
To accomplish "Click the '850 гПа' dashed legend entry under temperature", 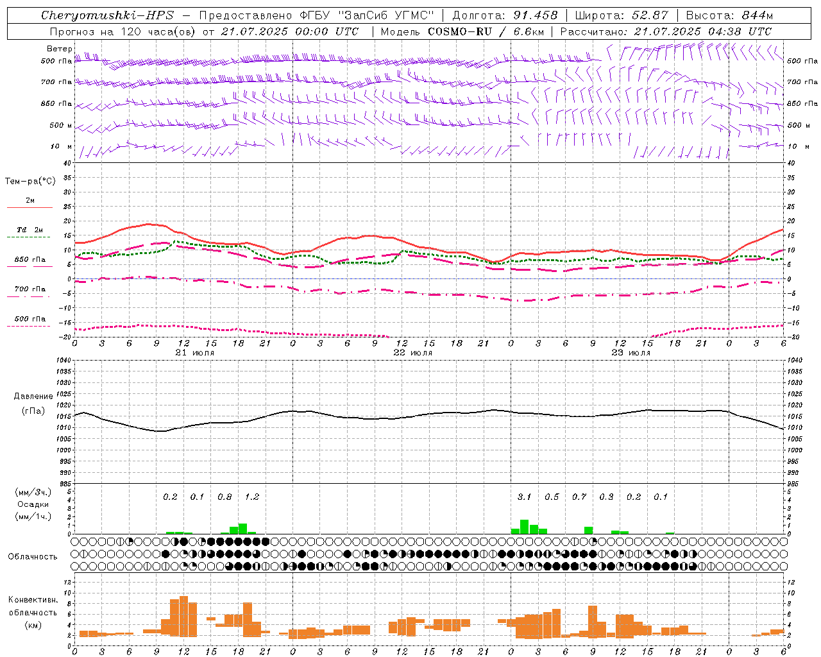I will (30, 260).
